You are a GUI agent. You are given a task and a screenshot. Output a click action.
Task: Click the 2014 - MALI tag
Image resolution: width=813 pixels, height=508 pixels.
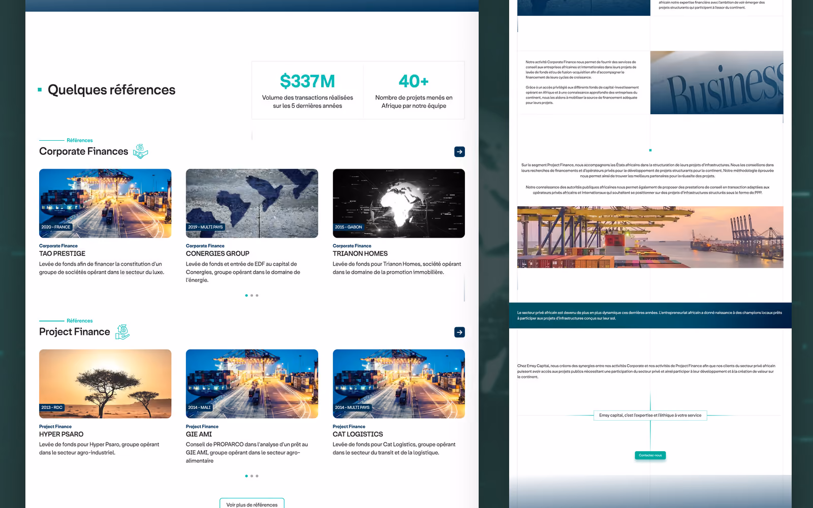tap(199, 407)
